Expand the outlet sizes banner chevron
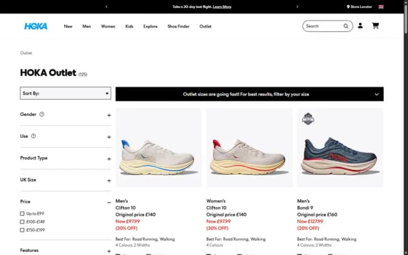408x255 pixels. (376, 94)
